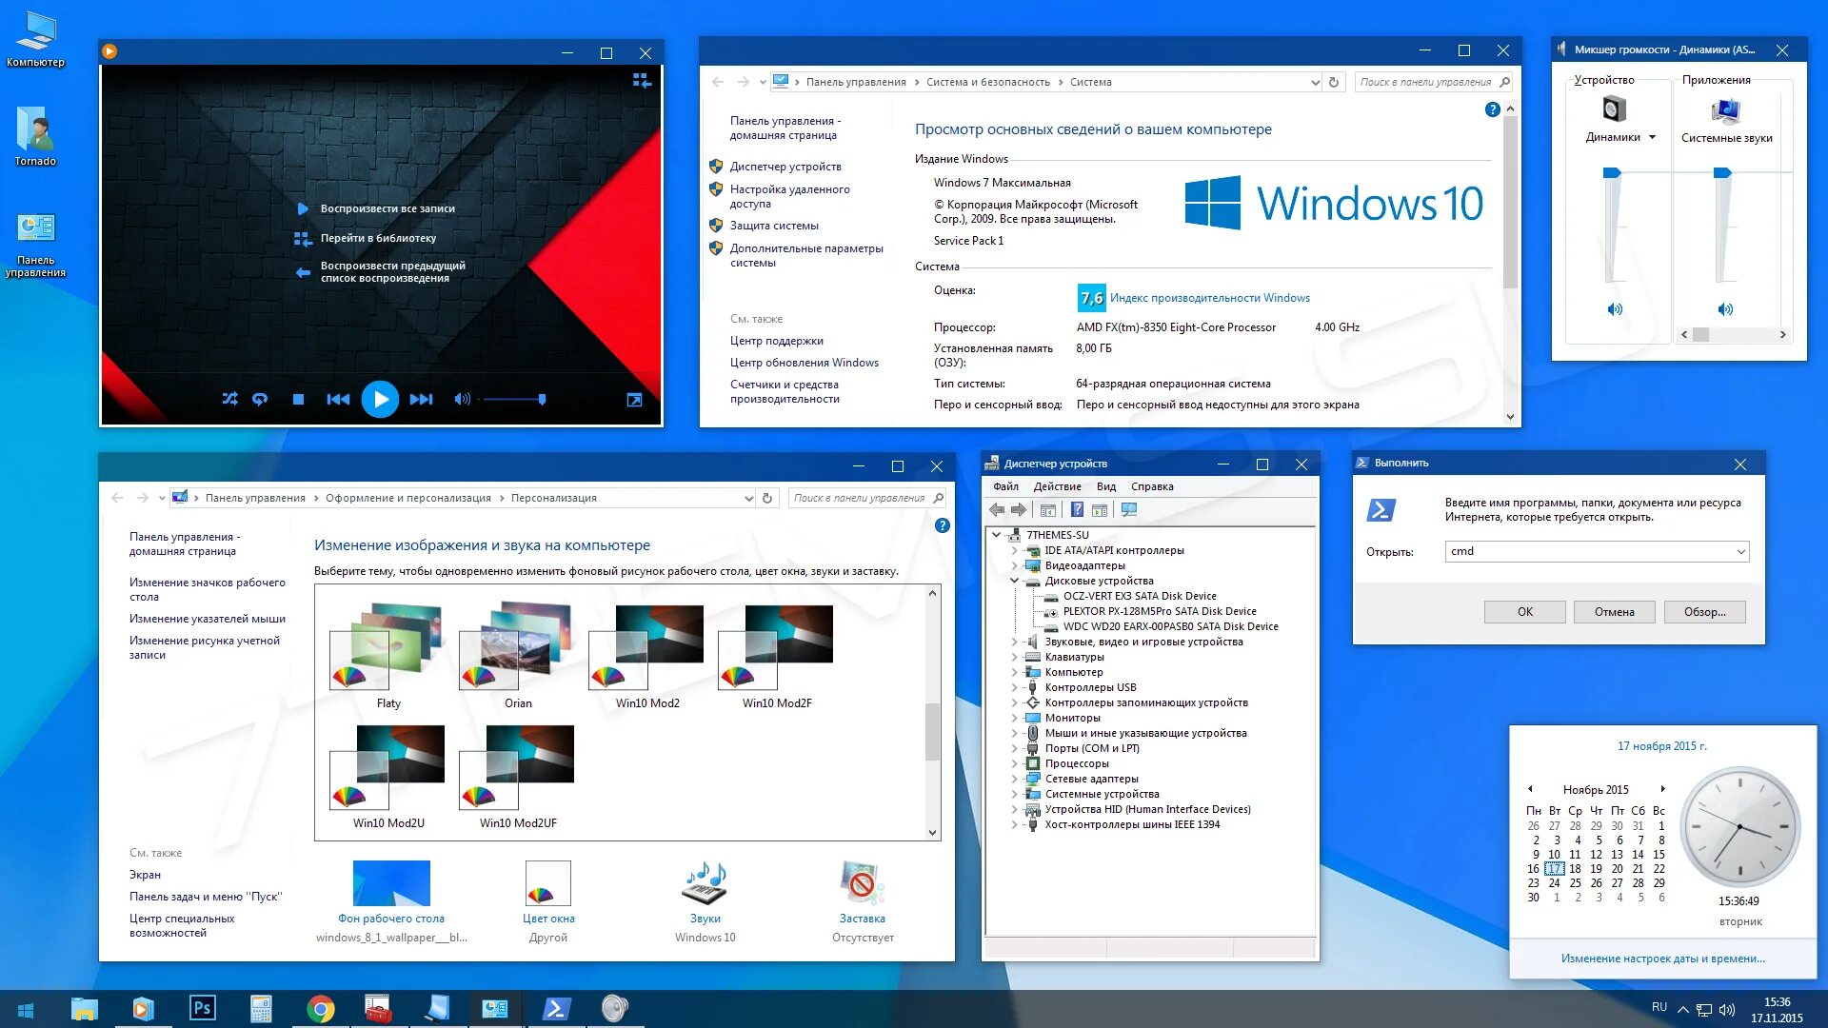Open Photoshop from the taskbar
1828x1028 pixels.
pos(202,1008)
